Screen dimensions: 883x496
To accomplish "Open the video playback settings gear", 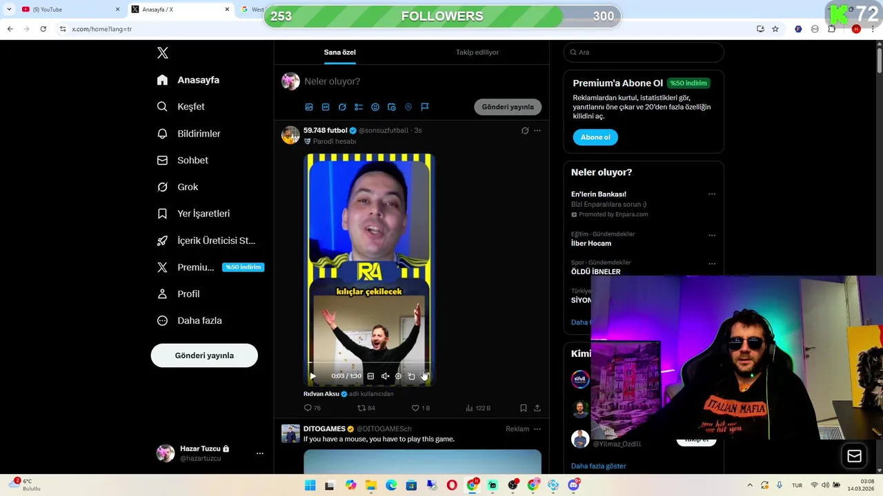I will point(398,376).
